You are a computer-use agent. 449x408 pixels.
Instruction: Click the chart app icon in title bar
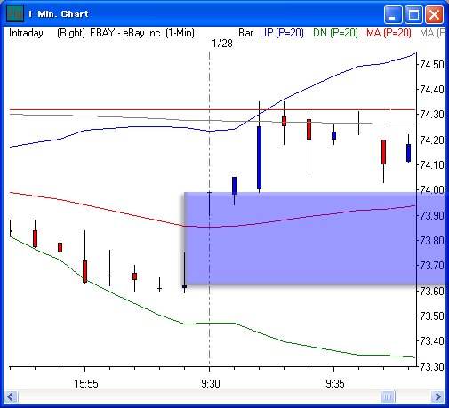pos(15,14)
